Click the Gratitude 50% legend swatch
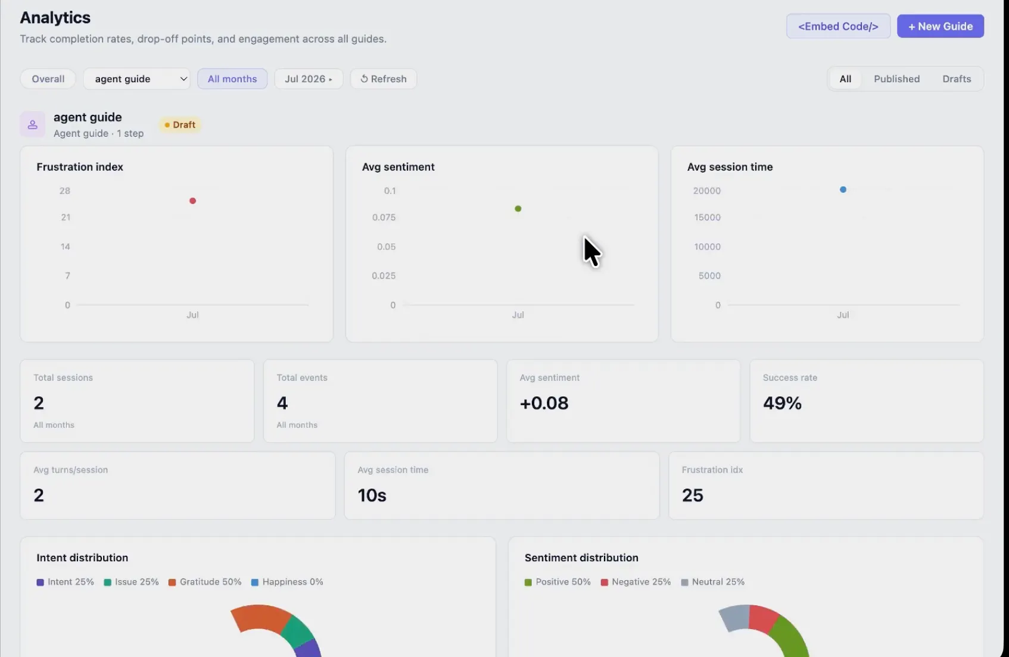 point(172,582)
